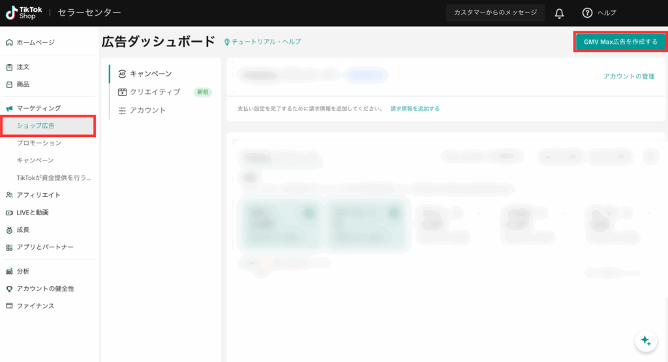The image size is (668, 362).
Task: Open the Help question mark icon
Action: pos(587,13)
